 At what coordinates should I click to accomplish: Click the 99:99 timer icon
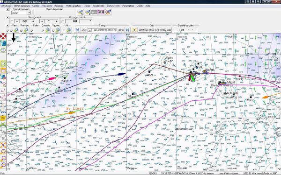pos(101,12)
